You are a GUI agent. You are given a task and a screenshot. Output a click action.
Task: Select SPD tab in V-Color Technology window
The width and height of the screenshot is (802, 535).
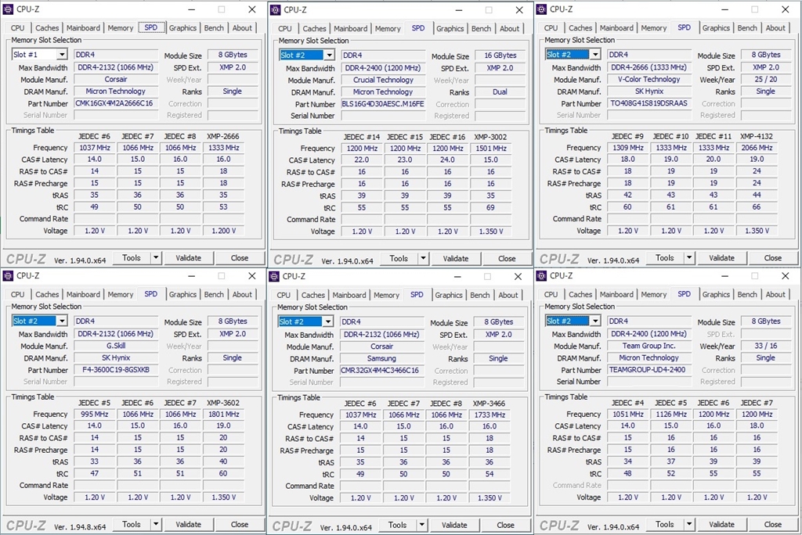pos(685,27)
